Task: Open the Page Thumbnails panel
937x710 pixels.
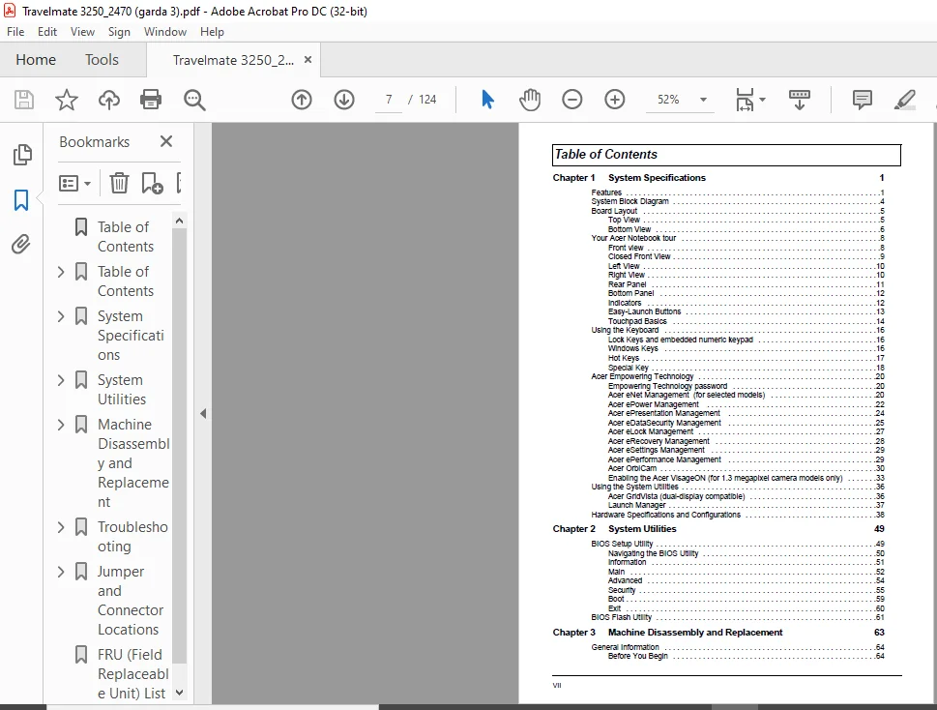Action: point(21,155)
